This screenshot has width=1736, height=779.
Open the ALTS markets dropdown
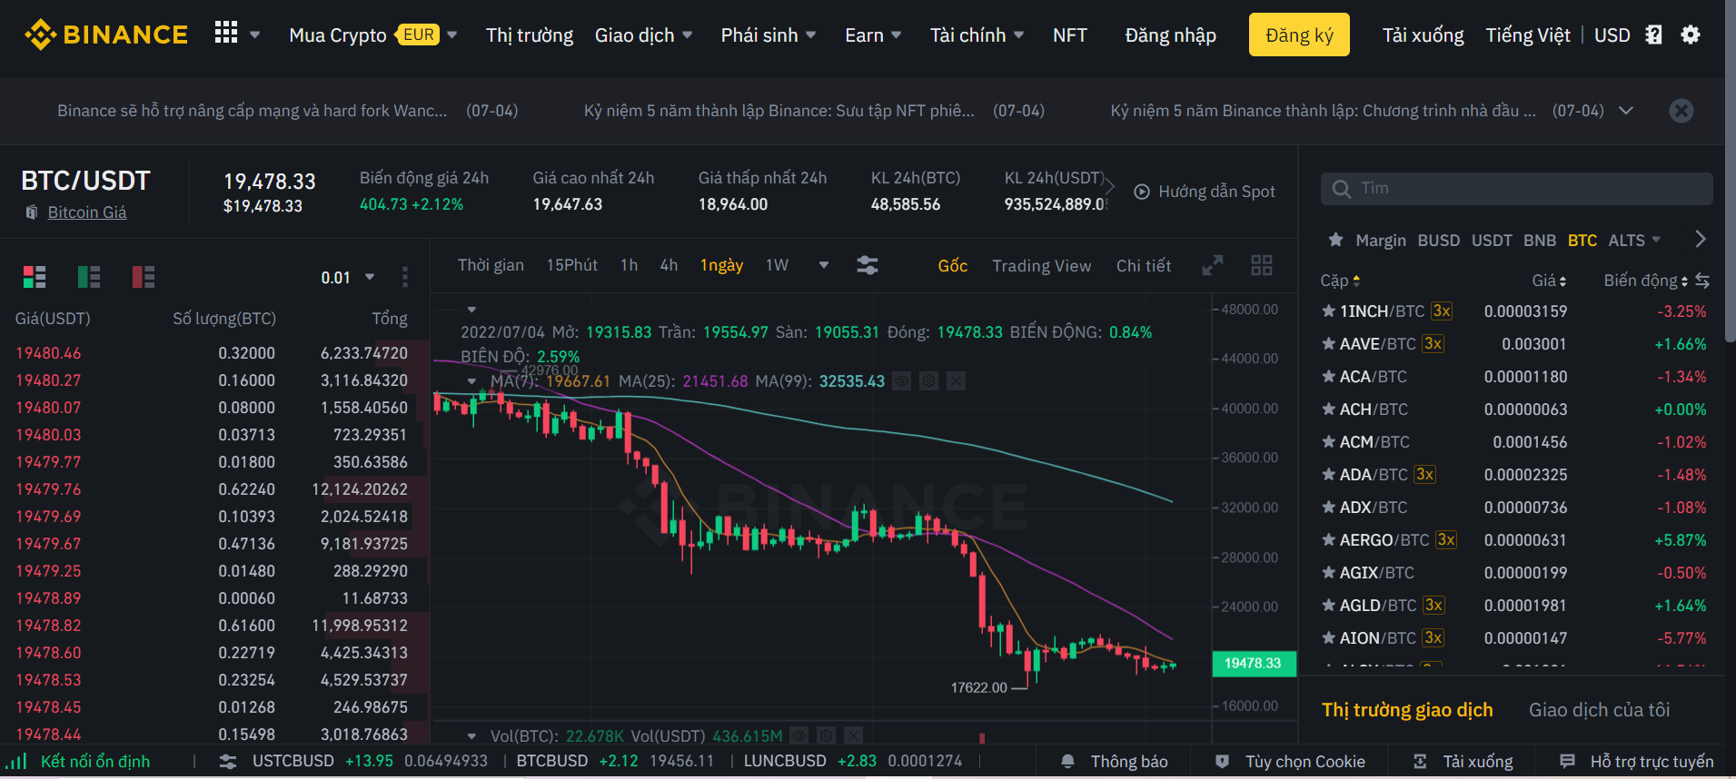[1634, 241]
